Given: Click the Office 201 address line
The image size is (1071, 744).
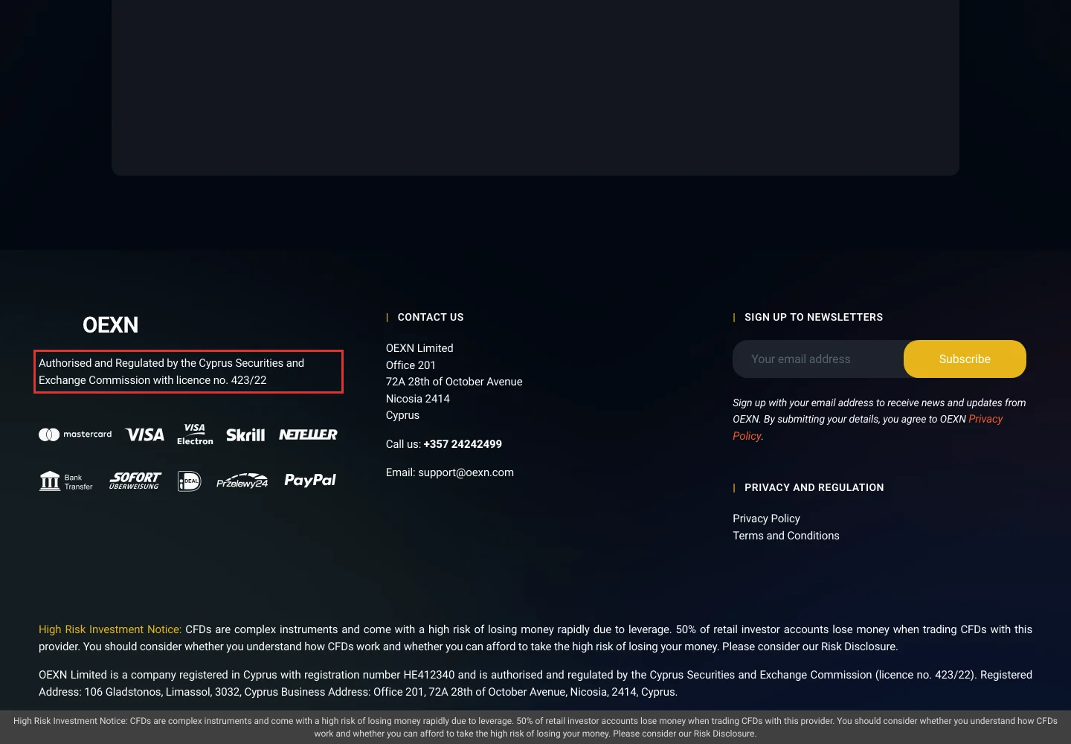Looking at the screenshot, I should click(x=411, y=365).
